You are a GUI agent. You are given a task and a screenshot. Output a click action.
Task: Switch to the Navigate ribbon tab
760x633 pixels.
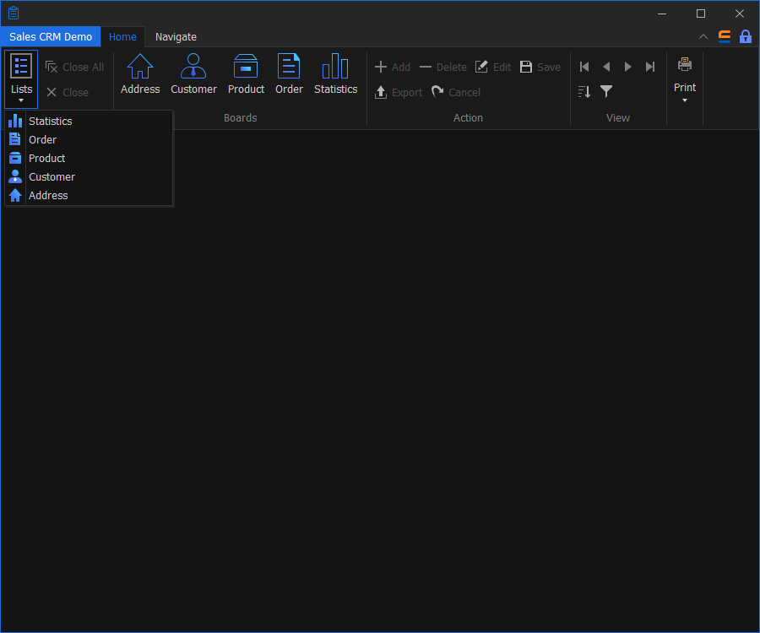coord(176,37)
